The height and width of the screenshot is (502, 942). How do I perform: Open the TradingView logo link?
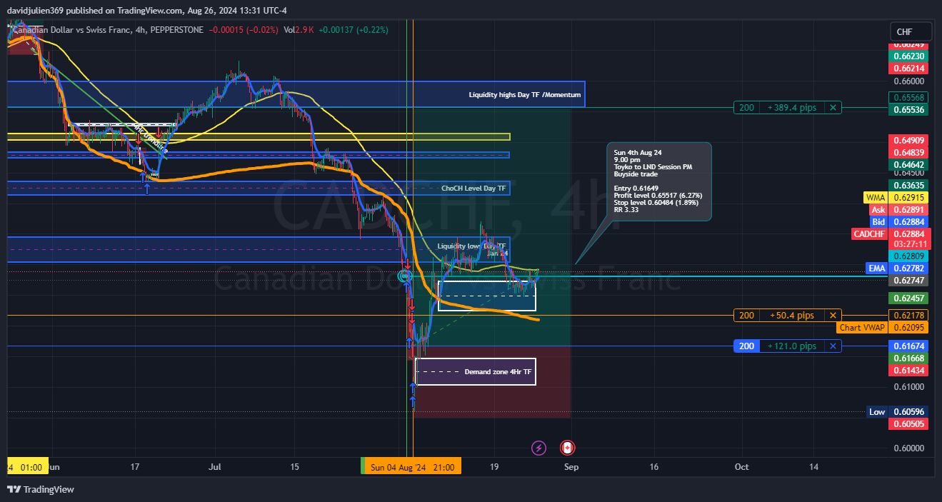[41, 489]
